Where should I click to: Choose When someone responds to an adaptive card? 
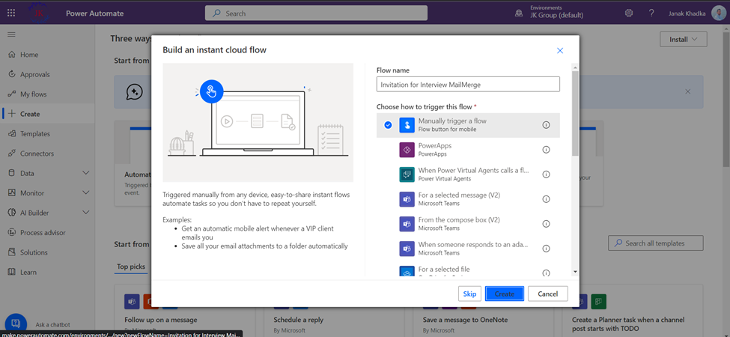point(468,248)
